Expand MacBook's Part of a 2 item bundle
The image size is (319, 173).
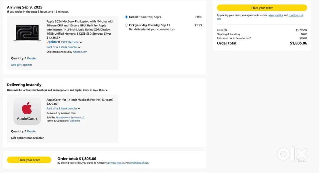pyautogui.click(x=63, y=47)
